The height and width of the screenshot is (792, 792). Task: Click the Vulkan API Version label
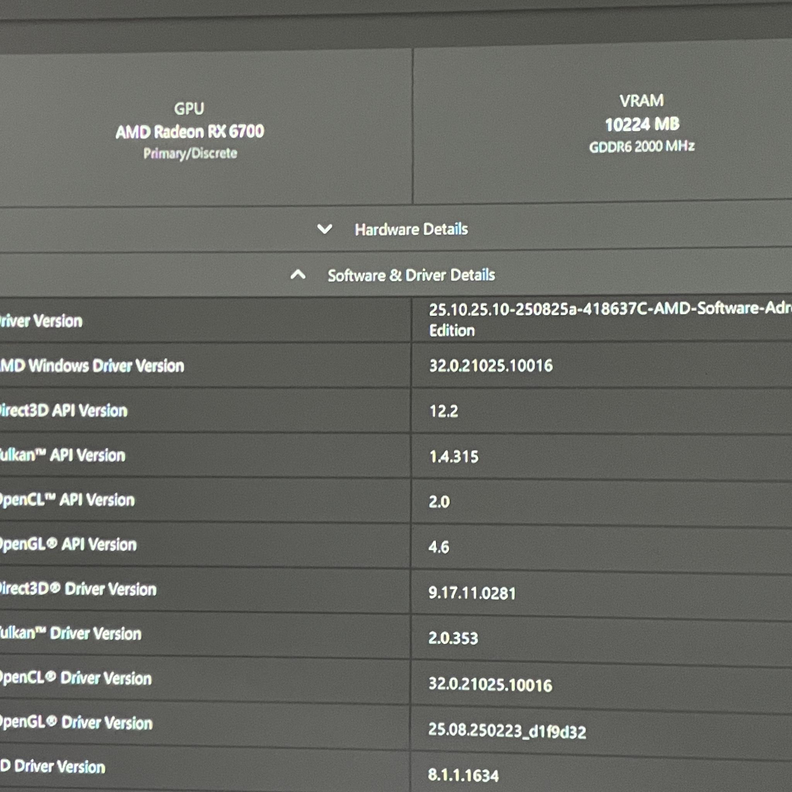[62, 455]
